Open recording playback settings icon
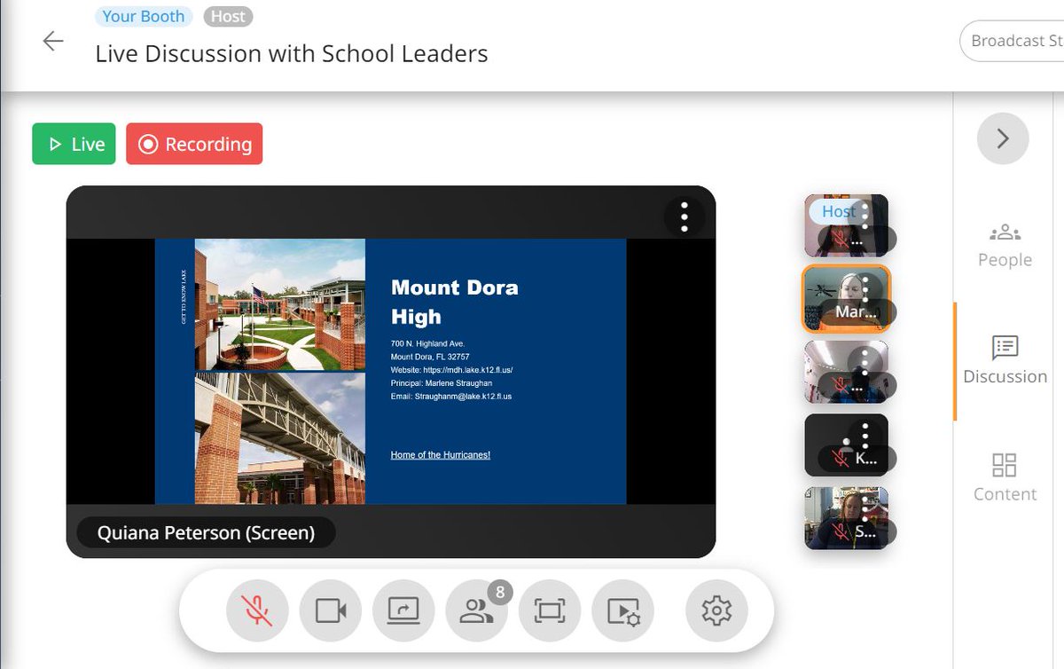 (x=622, y=610)
